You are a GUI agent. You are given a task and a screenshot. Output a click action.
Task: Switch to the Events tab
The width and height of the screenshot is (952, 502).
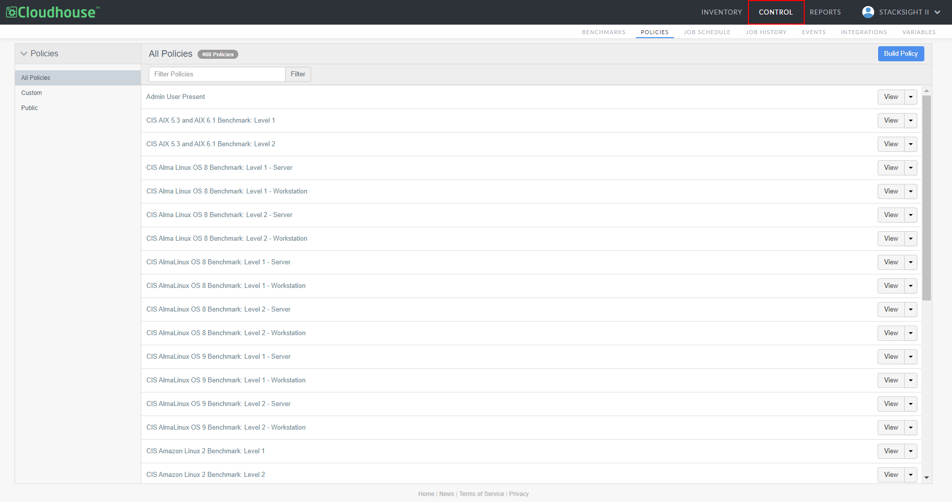coord(814,32)
